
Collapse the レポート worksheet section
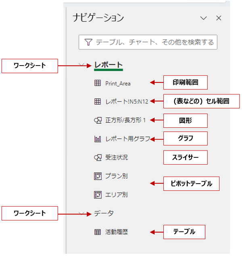click(x=82, y=65)
